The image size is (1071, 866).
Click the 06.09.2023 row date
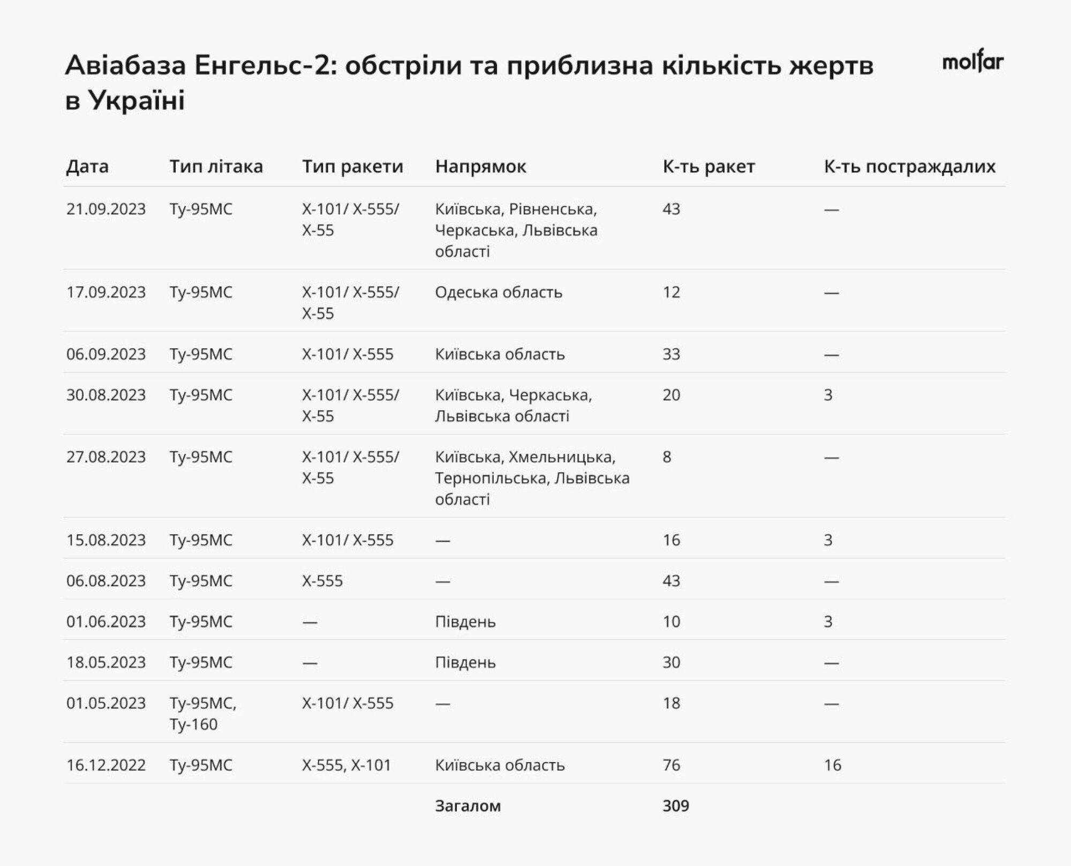(106, 354)
